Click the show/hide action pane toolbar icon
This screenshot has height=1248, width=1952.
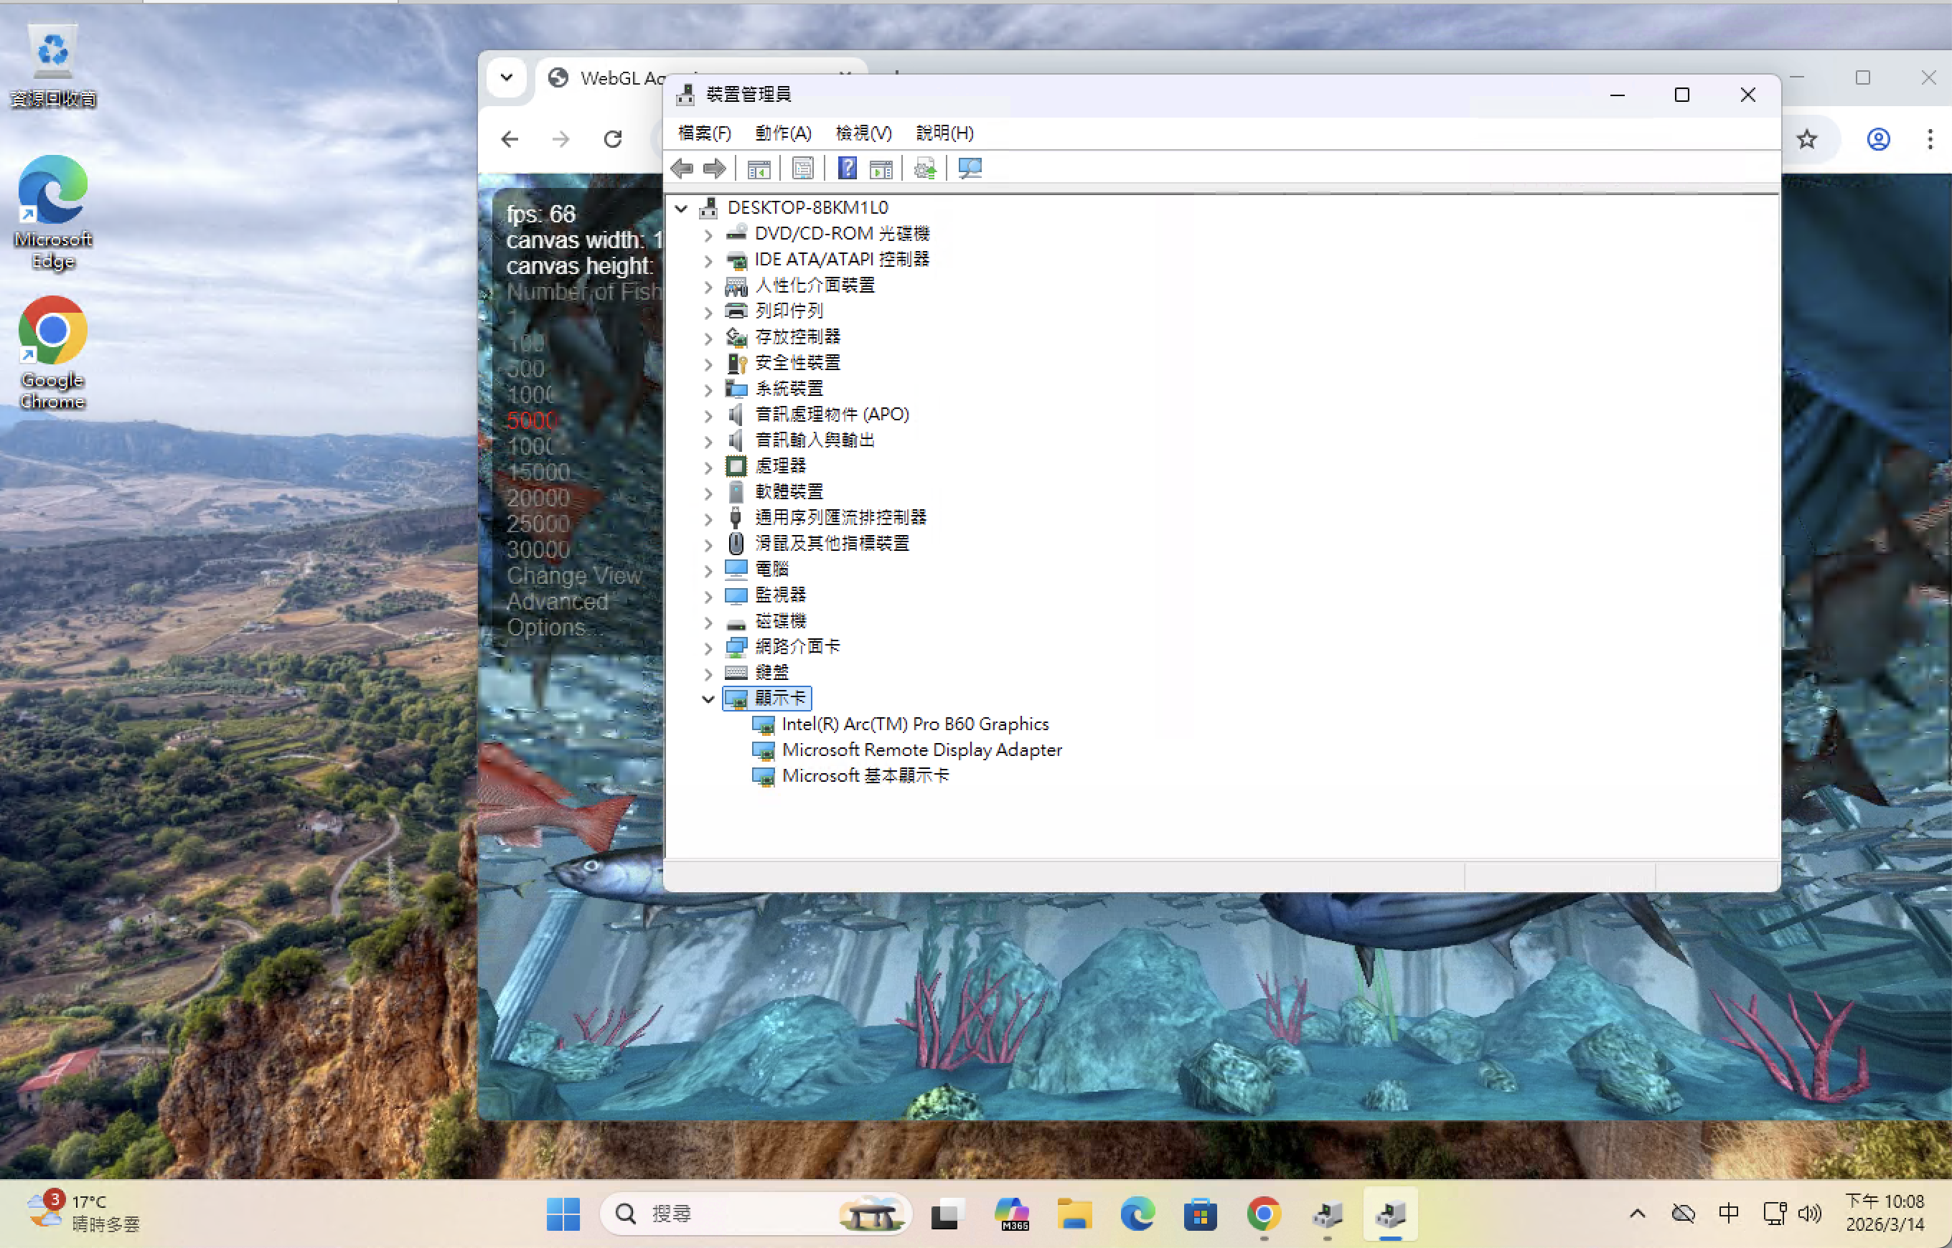pyautogui.click(x=881, y=169)
